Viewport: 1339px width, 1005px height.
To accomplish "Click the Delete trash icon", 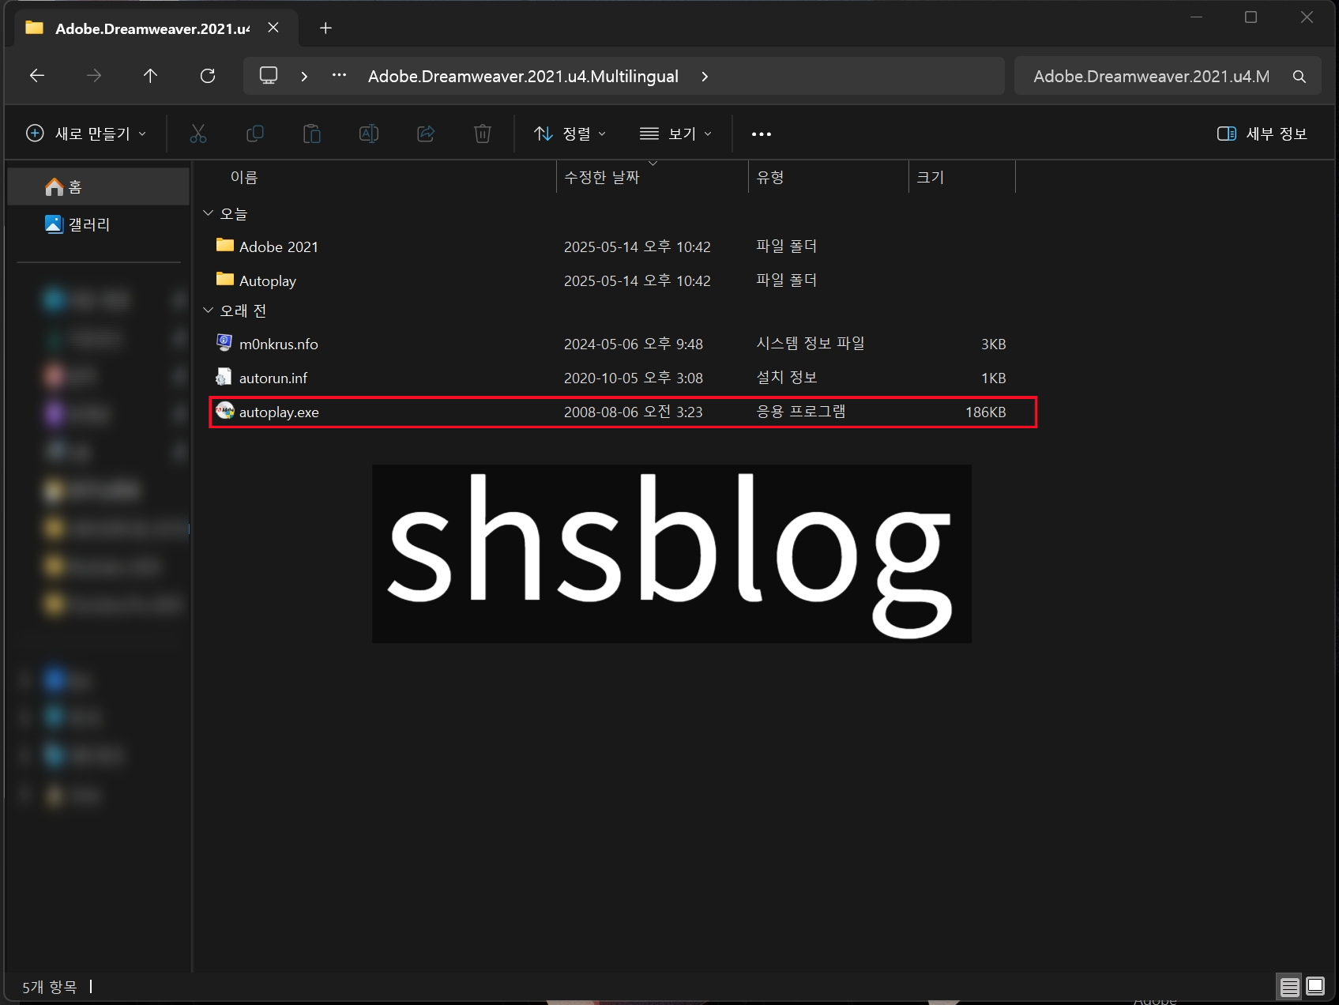I will pos(483,134).
